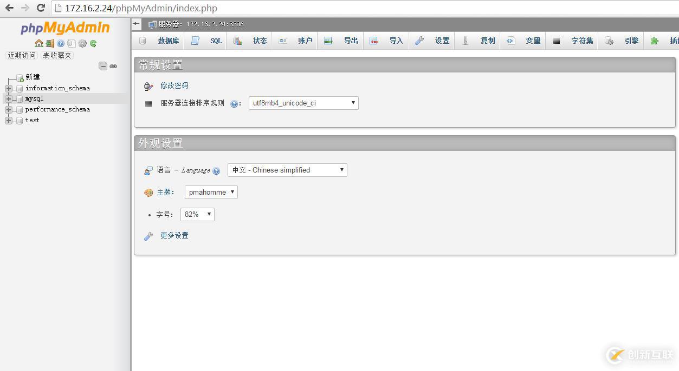The image size is (679, 371).
Task: Click mysql database cylinder icon
Action: pos(19,99)
